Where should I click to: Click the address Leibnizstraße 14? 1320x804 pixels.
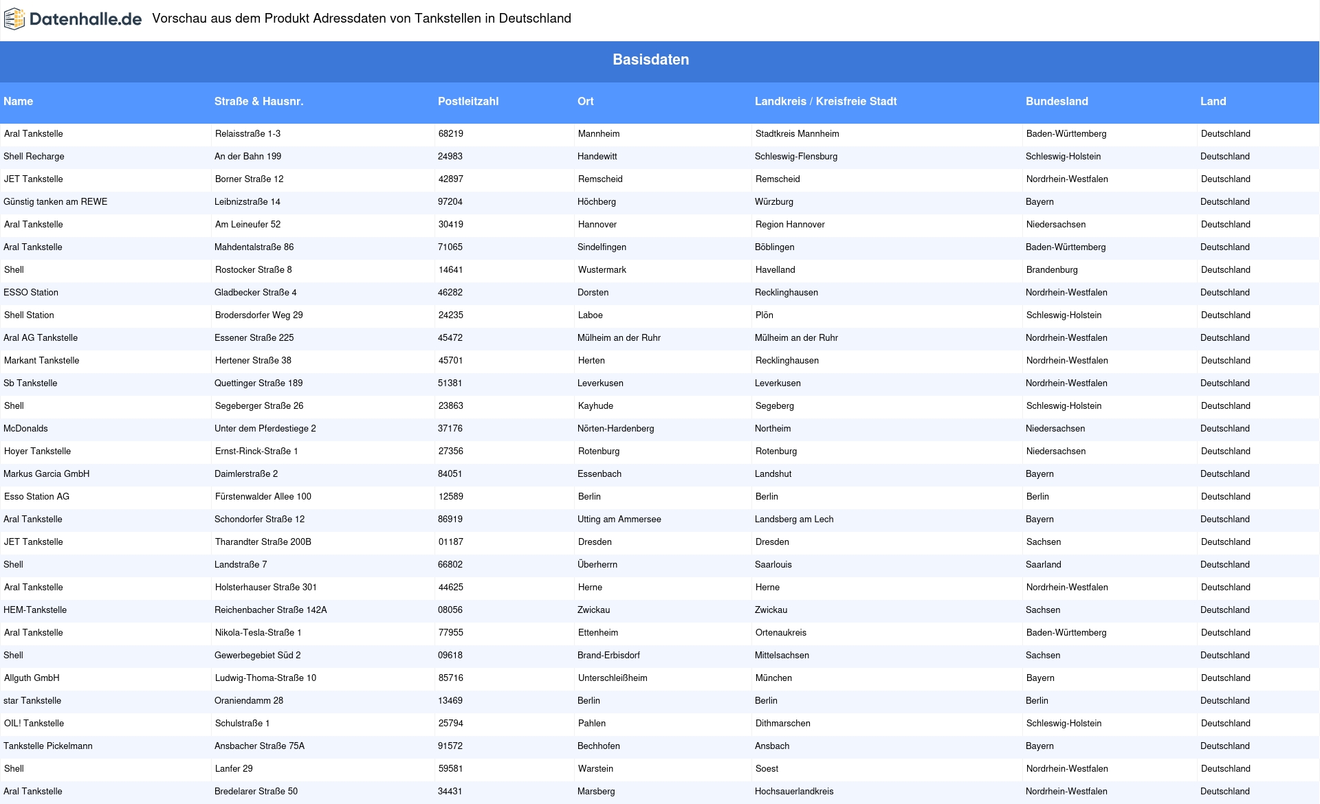click(x=247, y=202)
